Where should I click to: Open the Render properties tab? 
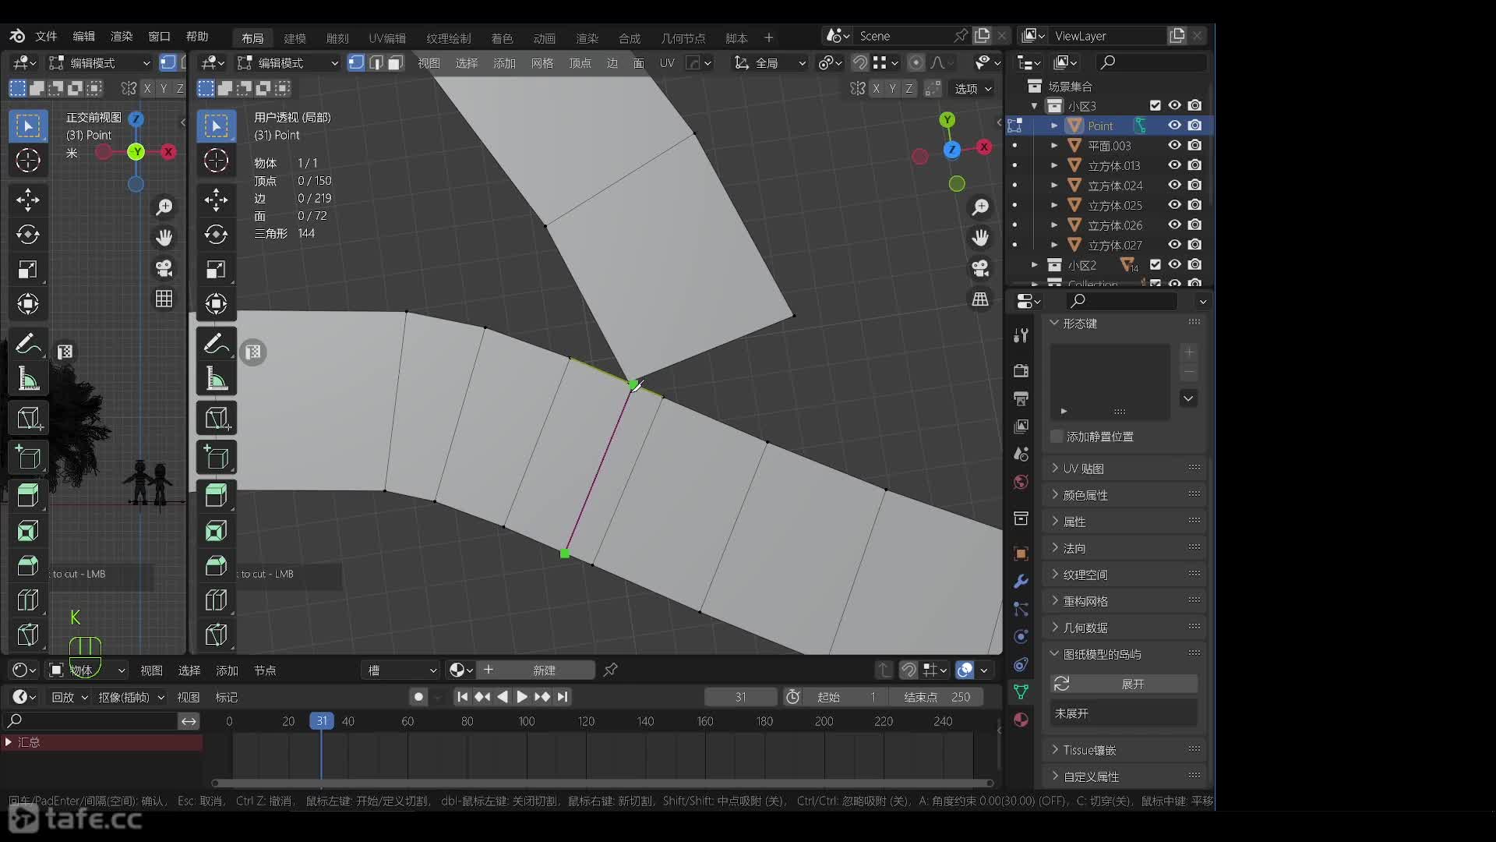click(1021, 370)
